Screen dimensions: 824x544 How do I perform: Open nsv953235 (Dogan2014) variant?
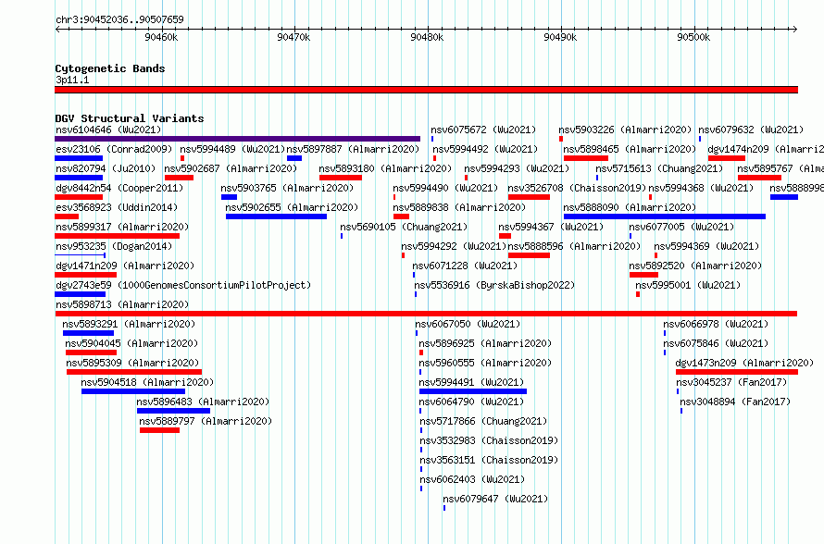tap(114, 246)
